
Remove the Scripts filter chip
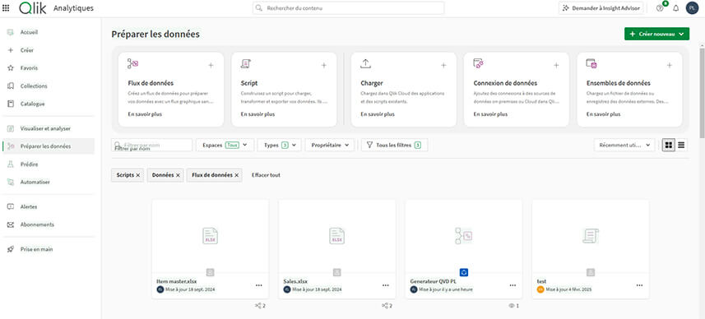point(138,175)
